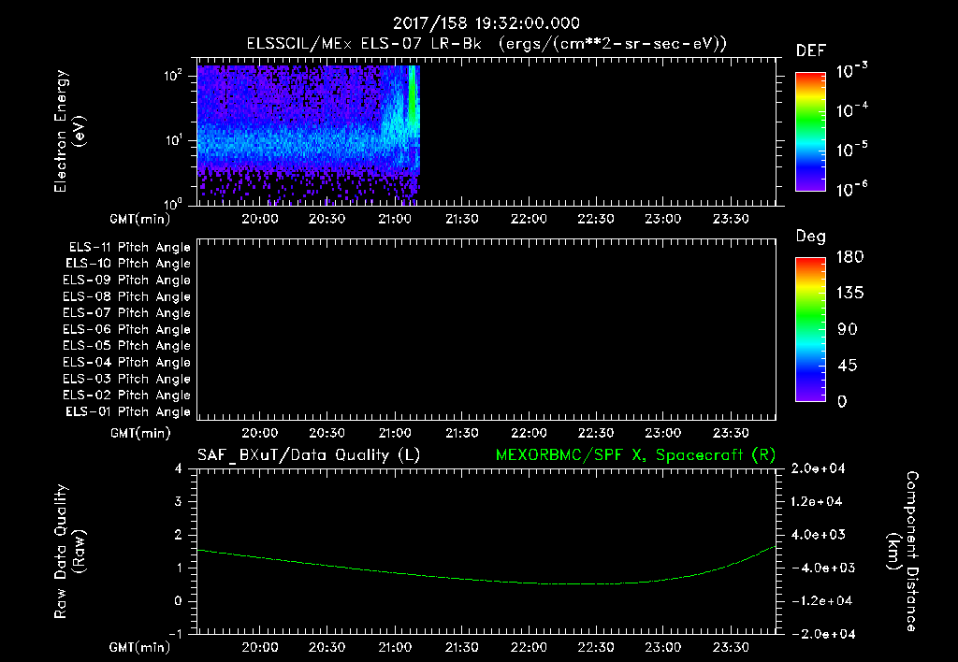Click the green spike in electron spectrogram
Image resolution: width=958 pixels, height=662 pixels.
[413, 94]
